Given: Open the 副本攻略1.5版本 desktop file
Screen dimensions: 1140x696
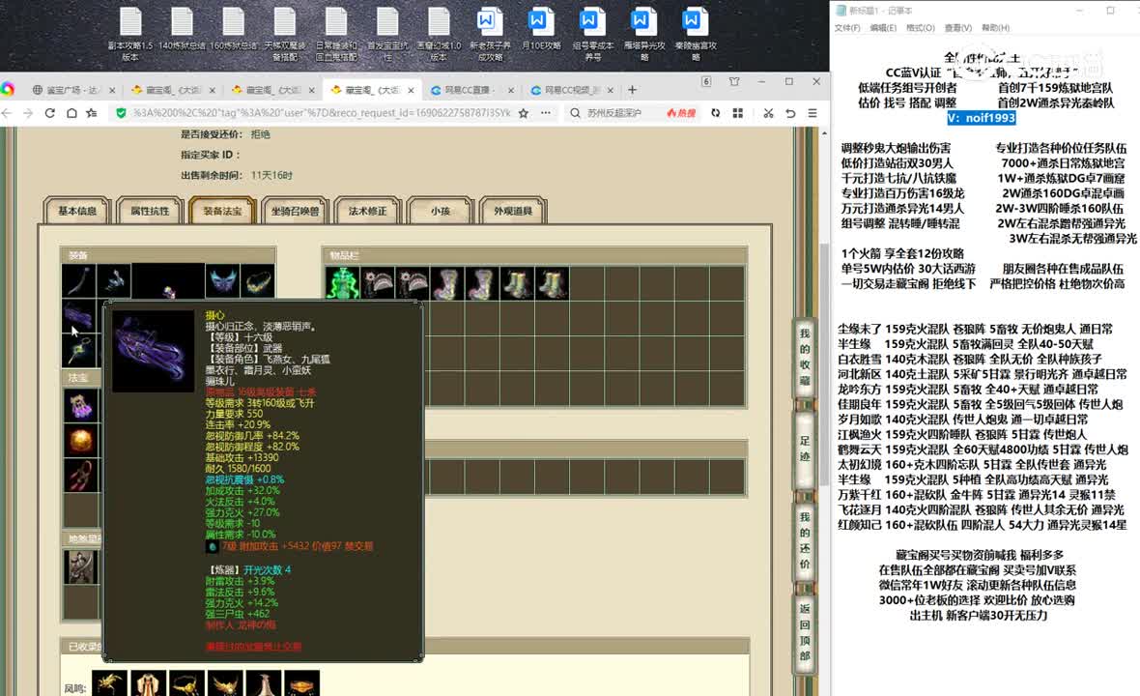Looking at the screenshot, I should [x=130, y=34].
